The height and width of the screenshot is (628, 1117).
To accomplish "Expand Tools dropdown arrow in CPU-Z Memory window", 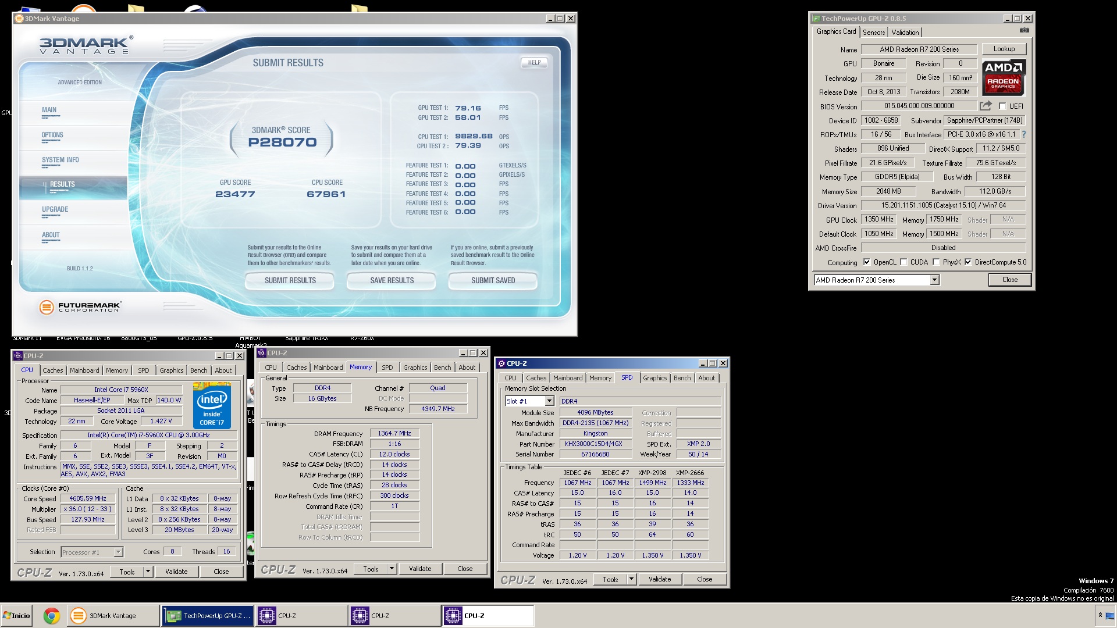I will coord(392,569).
